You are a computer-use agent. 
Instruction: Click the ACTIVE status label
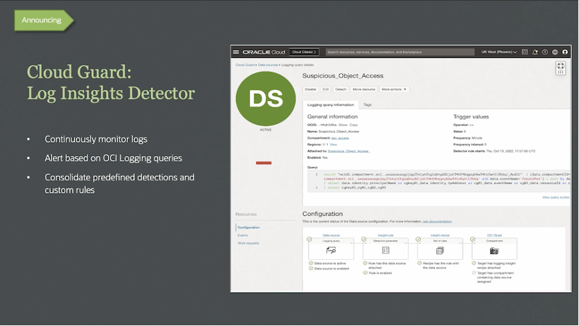click(x=266, y=130)
